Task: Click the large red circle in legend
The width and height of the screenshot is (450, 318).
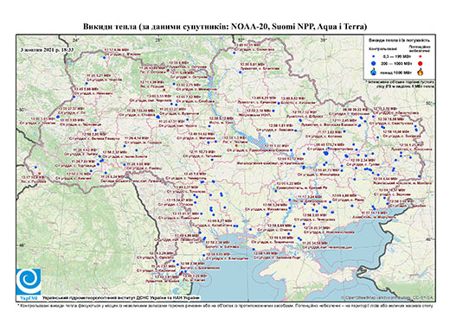Action: (x=421, y=63)
